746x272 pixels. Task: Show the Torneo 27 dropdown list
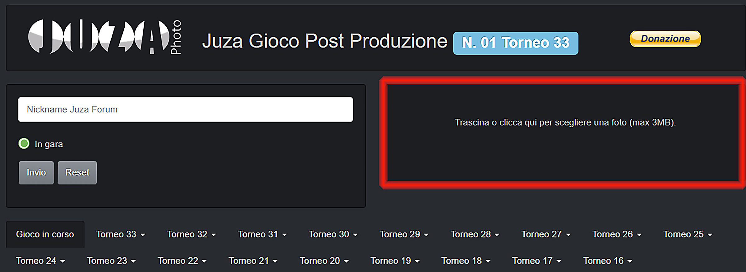546,234
